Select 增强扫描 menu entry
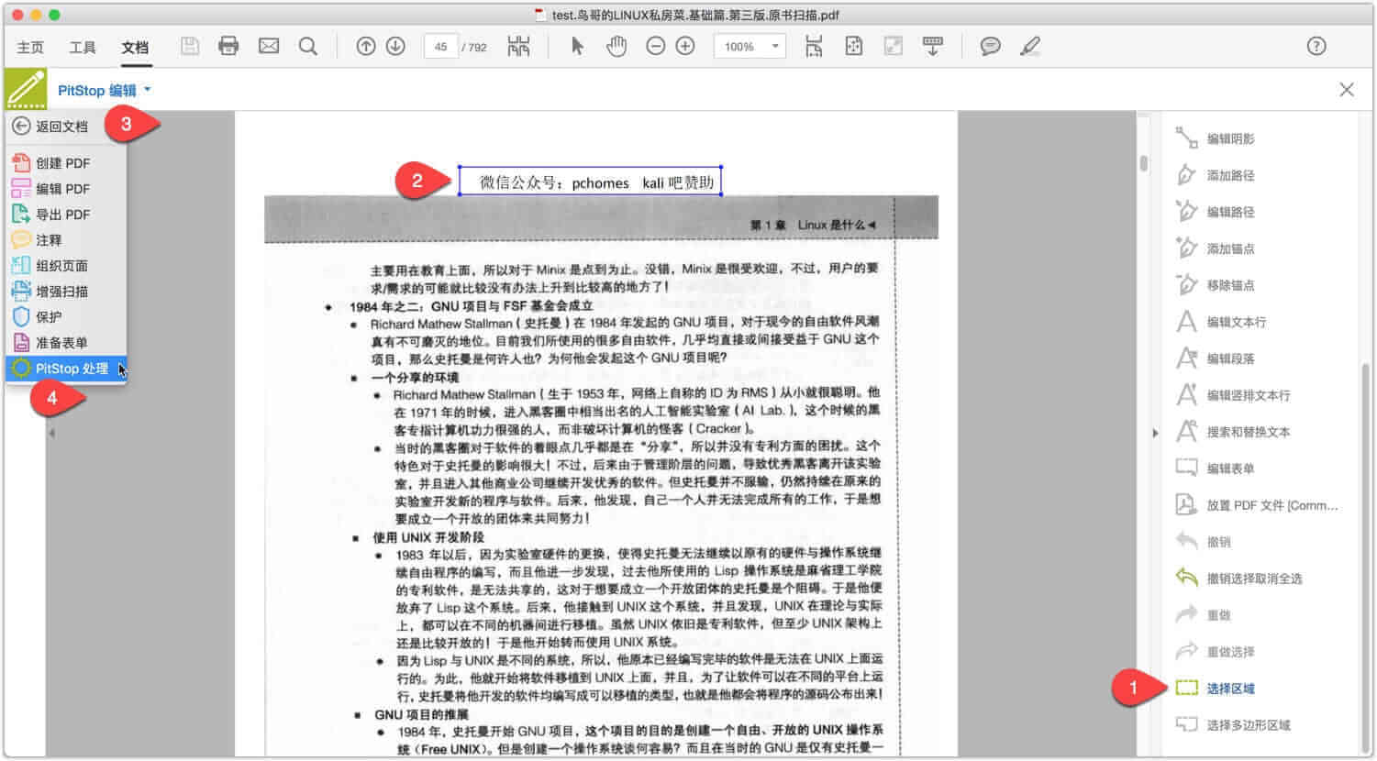Image resolution: width=1377 pixels, height=761 pixels. click(x=66, y=292)
